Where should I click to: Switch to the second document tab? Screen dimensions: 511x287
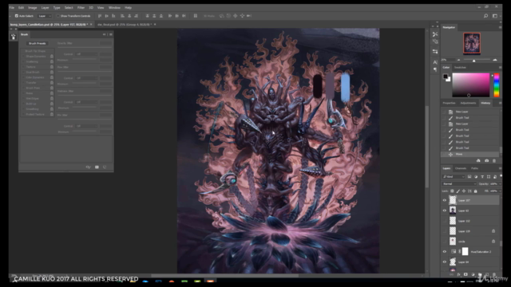(124, 25)
